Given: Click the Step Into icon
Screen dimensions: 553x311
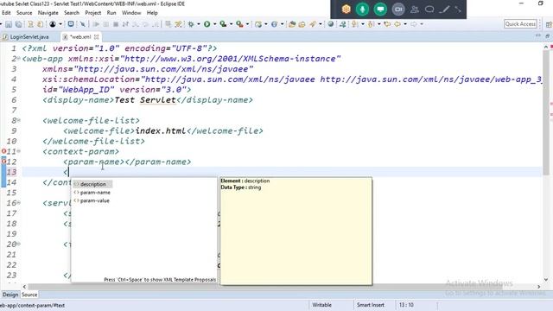Looking at the screenshot, I should [x=136, y=24].
